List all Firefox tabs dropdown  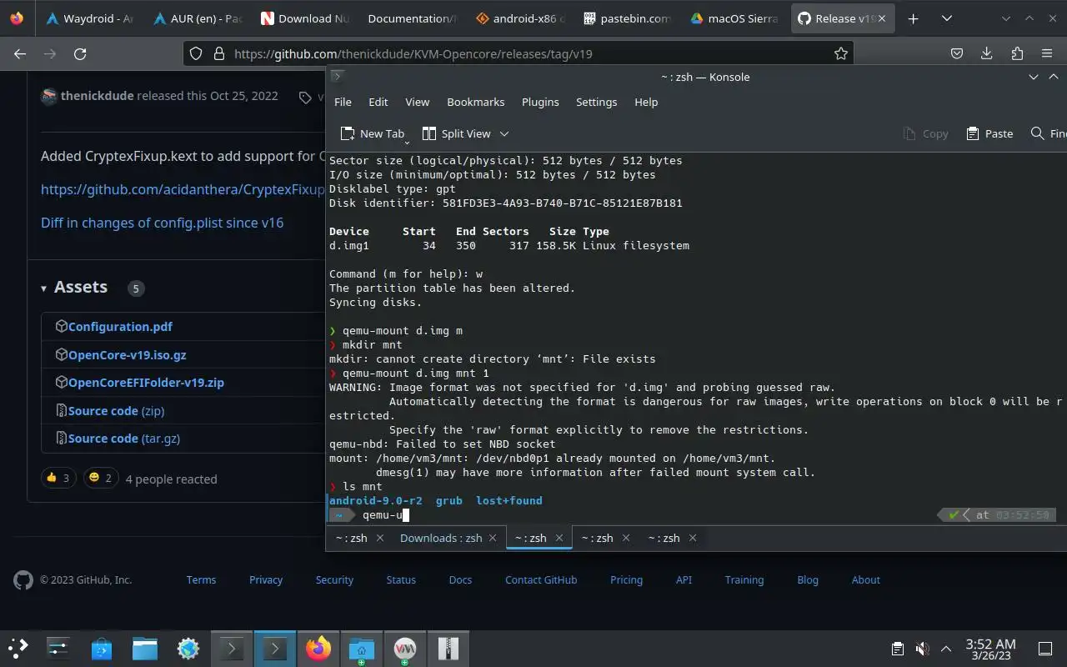tap(947, 18)
